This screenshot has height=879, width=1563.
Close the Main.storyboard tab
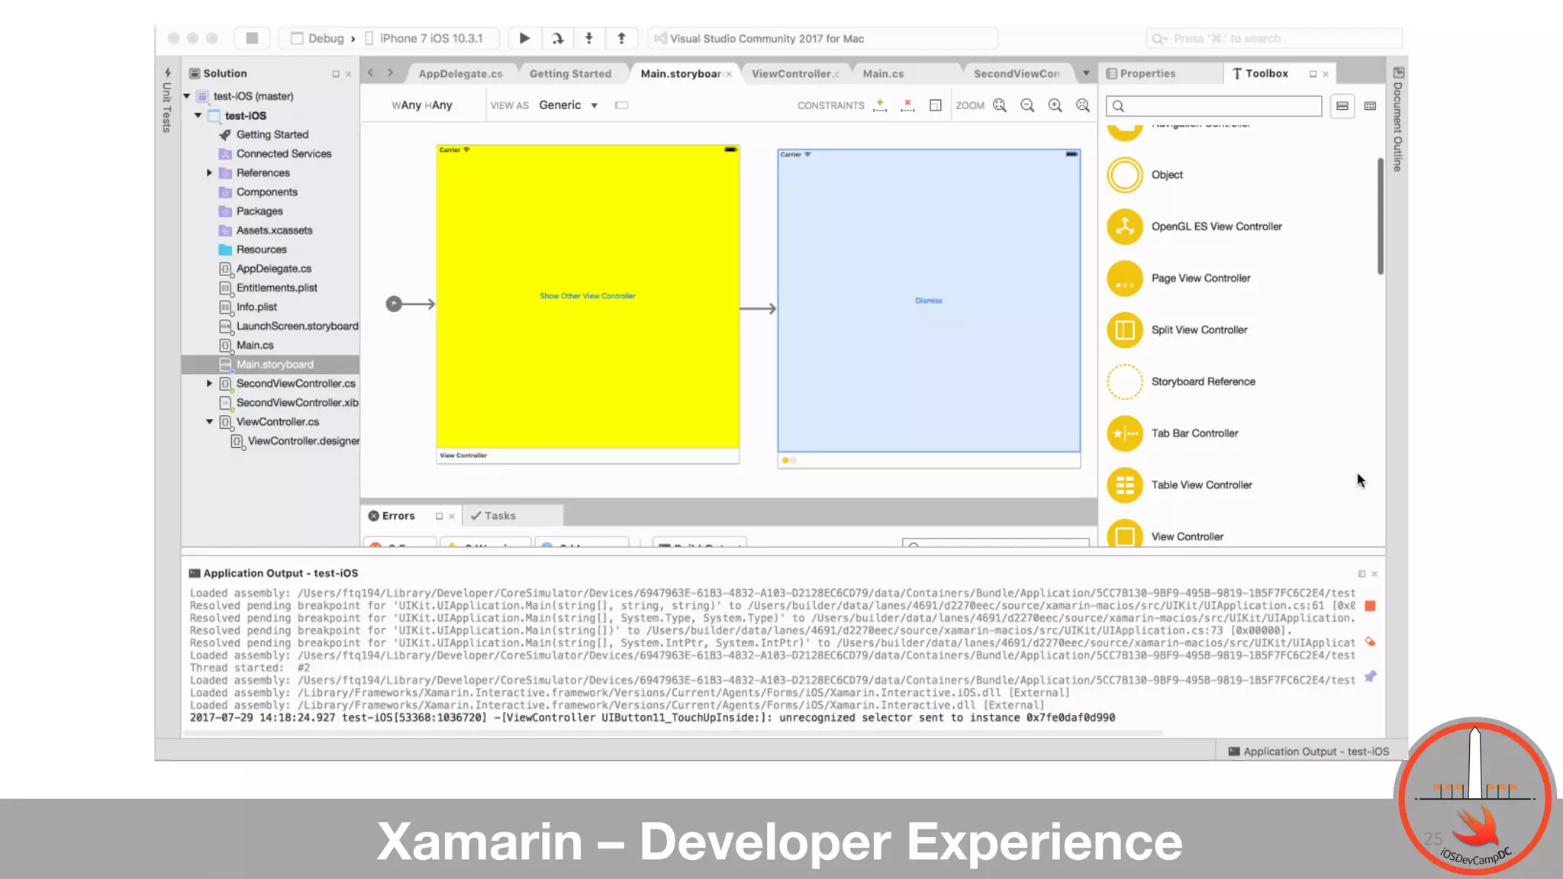click(729, 74)
